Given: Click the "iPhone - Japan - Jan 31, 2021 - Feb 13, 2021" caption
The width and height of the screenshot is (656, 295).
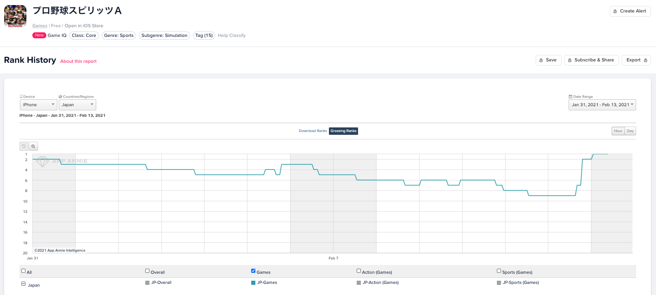Looking at the screenshot, I should (62, 115).
